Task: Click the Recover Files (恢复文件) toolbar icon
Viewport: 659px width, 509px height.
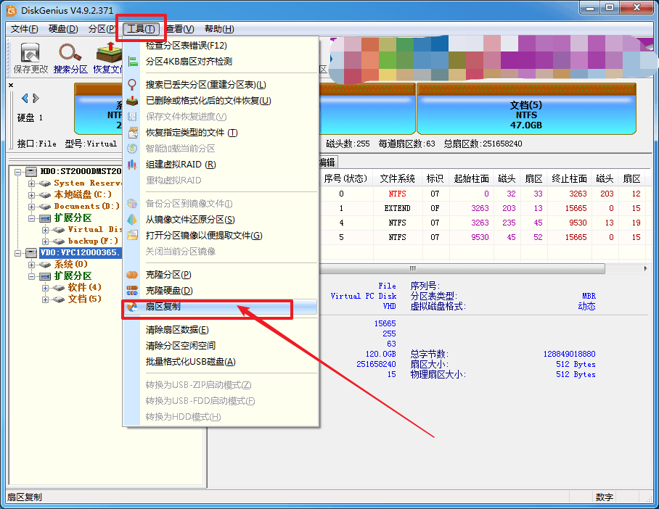Action: coord(109,52)
